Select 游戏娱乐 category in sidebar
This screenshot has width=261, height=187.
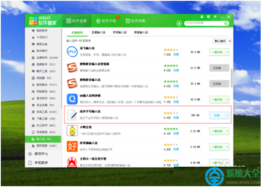pos(44,85)
